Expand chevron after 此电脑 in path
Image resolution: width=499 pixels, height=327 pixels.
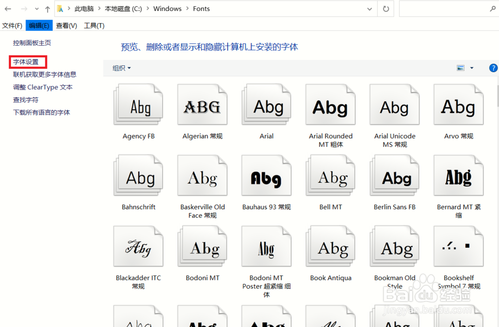click(99, 8)
